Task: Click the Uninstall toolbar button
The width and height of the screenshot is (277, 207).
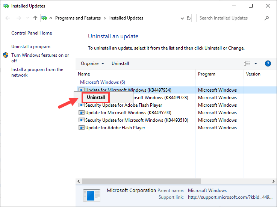Action: (120, 63)
